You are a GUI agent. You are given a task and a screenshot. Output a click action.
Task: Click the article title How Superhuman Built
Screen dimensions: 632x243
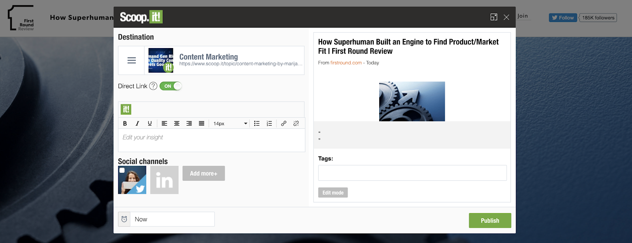(x=408, y=46)
